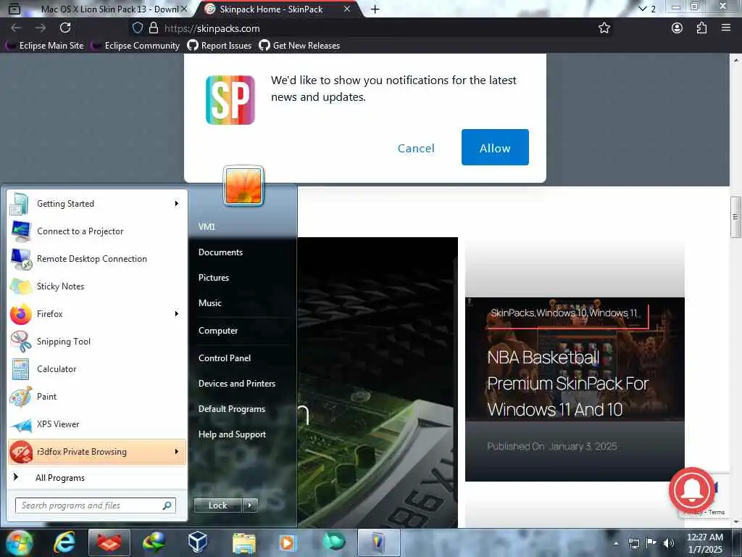Click the user account picture in Start menu

tap(243, 186)
